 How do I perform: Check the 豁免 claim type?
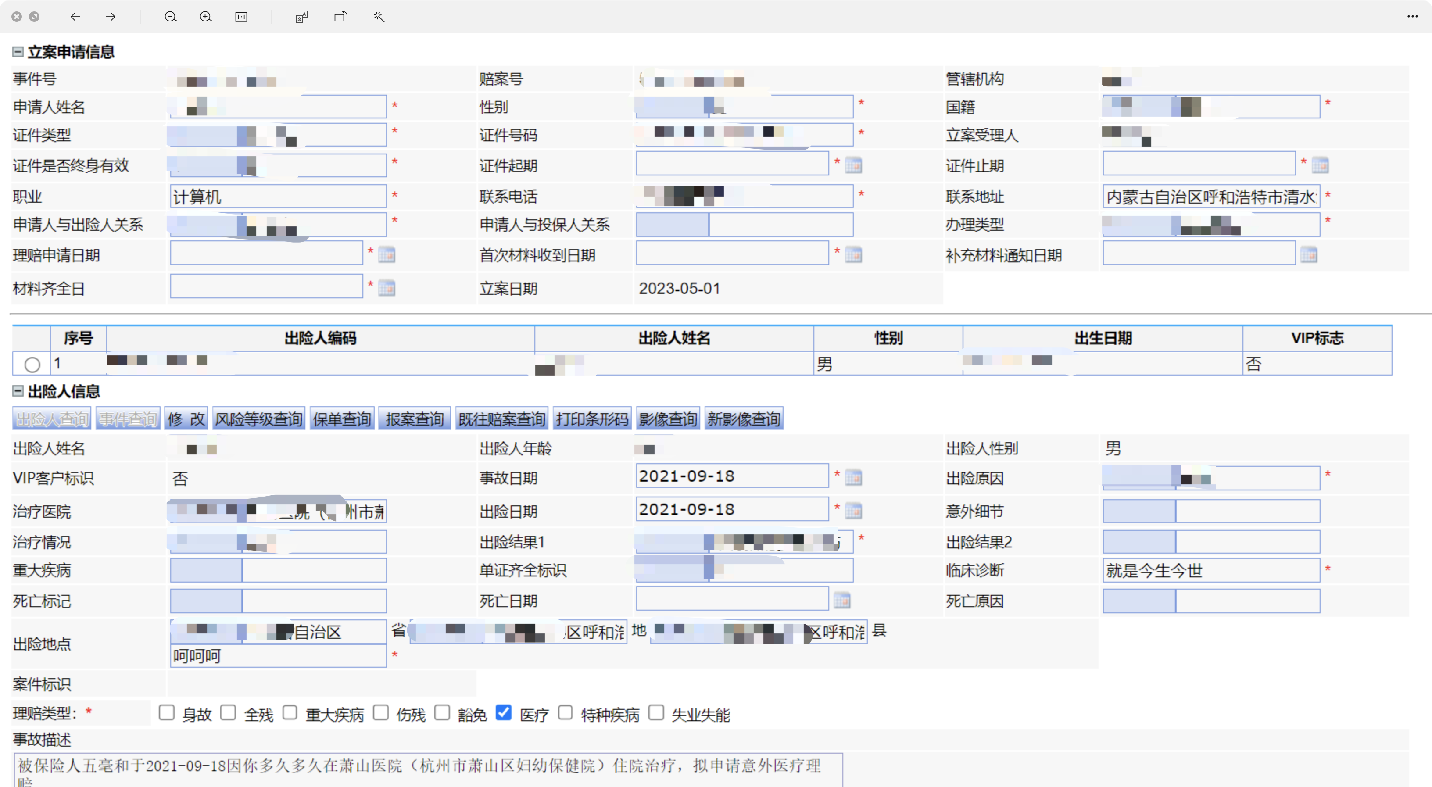pyautogui.click(x=442, y=712)
